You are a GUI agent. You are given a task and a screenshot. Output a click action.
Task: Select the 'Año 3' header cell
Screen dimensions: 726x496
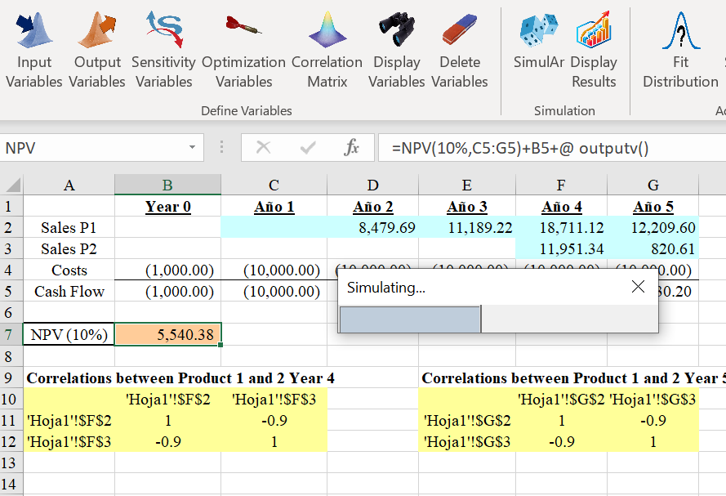click(x=467, y=206)
